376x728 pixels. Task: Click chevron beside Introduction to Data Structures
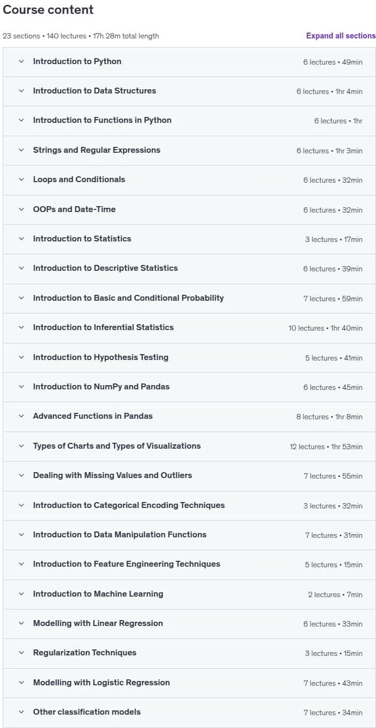tap(21, 91)
